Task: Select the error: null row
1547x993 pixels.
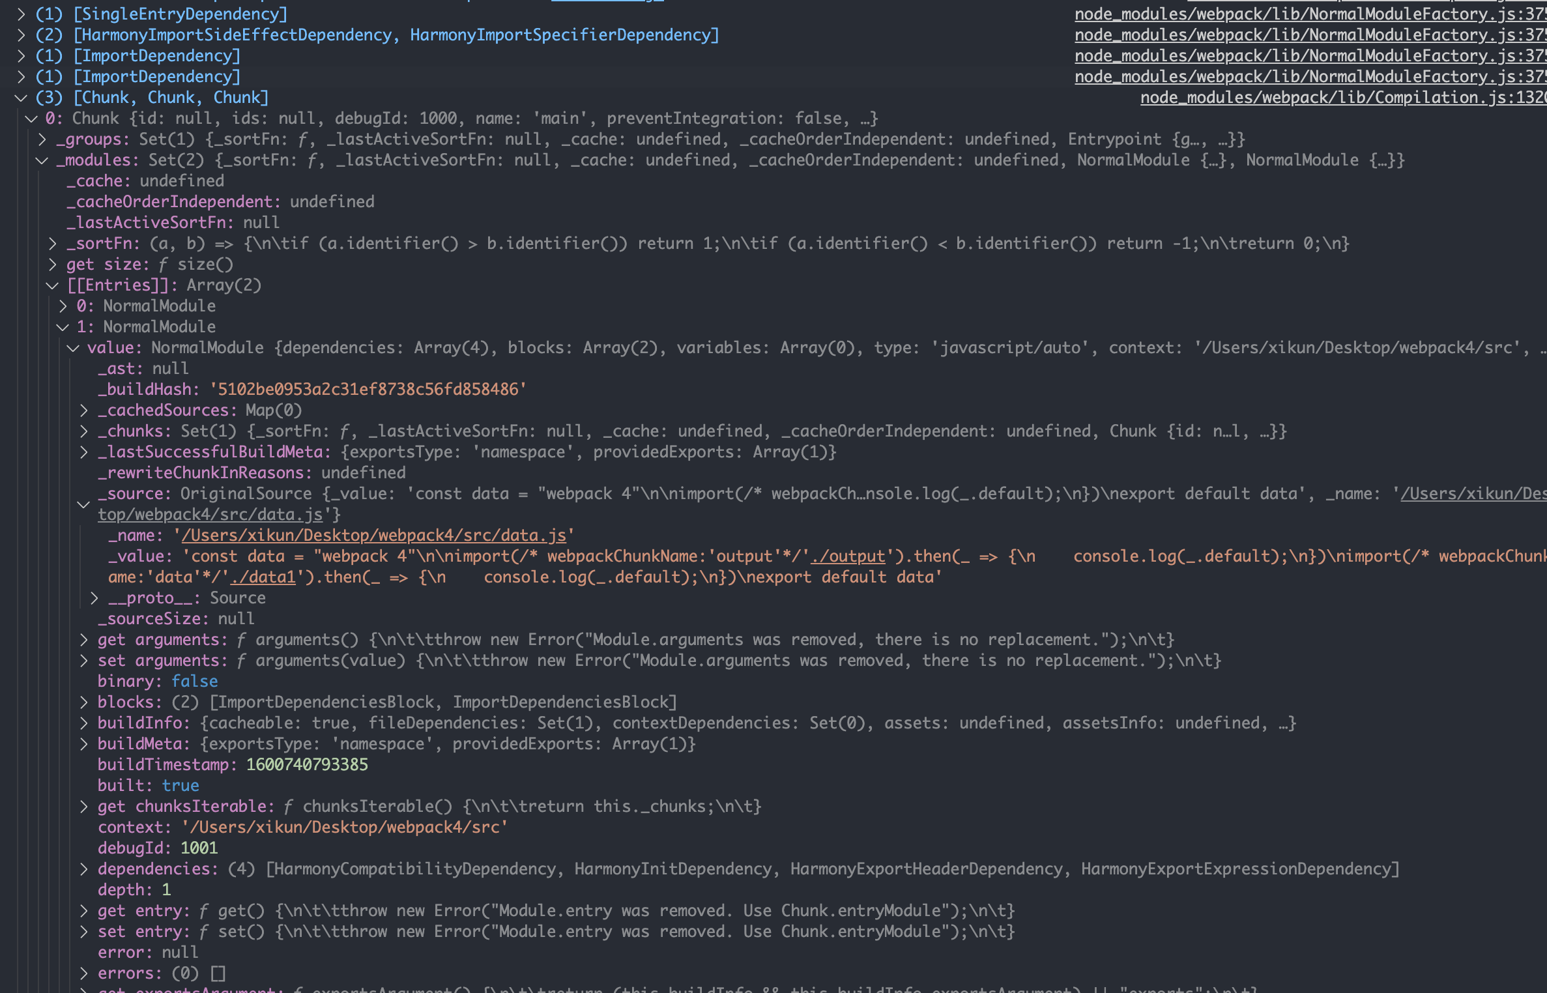Action: 148,953
